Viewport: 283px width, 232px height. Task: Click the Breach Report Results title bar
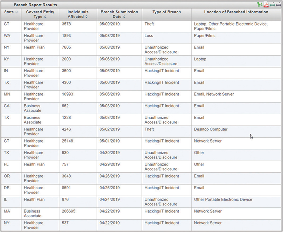35,5
